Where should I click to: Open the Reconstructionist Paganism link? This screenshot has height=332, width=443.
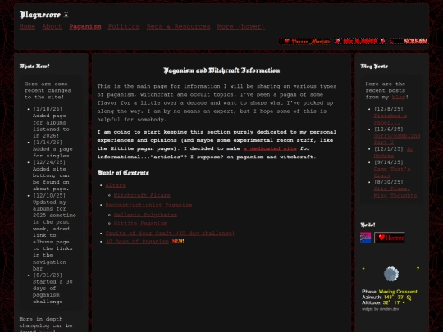point(148,205)
